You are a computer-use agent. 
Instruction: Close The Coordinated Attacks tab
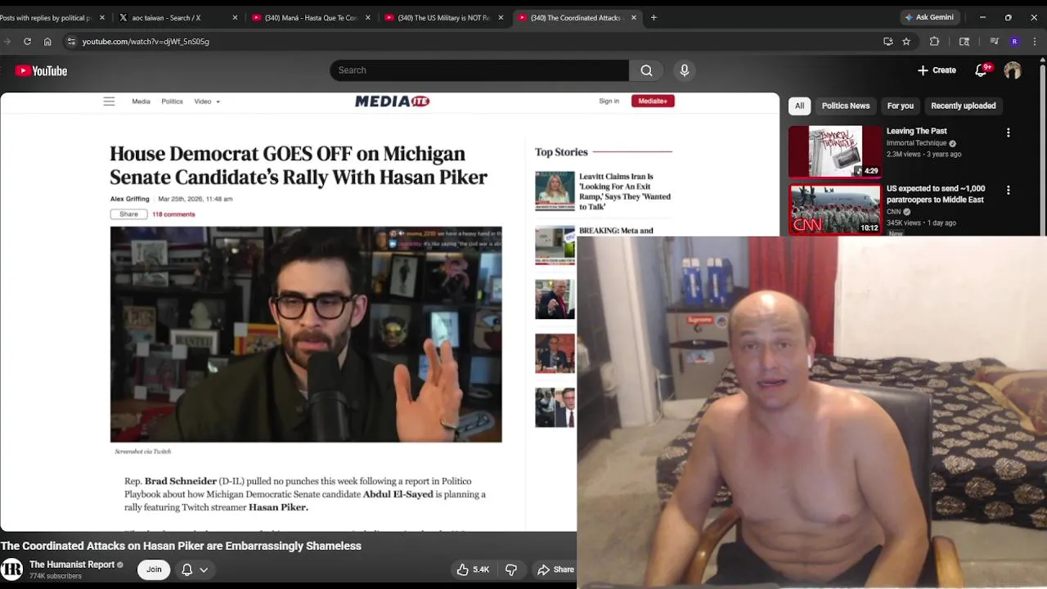point(633,17)
